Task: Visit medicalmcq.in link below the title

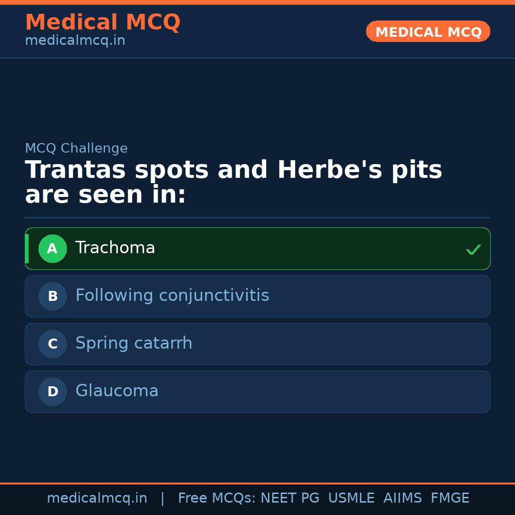Action: pyautogui.click(x=75, y=41)
